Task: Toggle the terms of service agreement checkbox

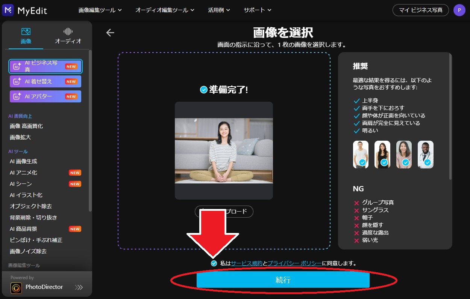Action: (214, 263)
